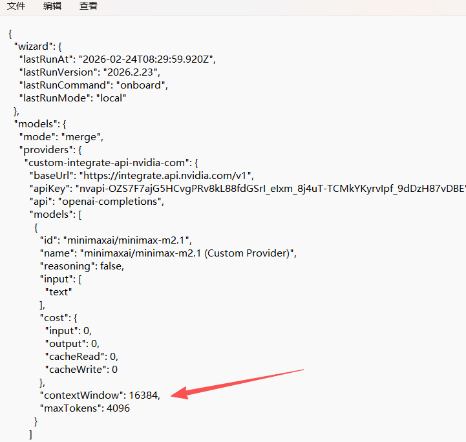Click the "cost": { line
The width and height of the screenshot is (466, 442).
(x=59, y=318)
